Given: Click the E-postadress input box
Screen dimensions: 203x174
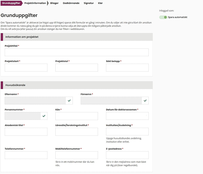Looking at the screenshot, I should pos(127,155).
